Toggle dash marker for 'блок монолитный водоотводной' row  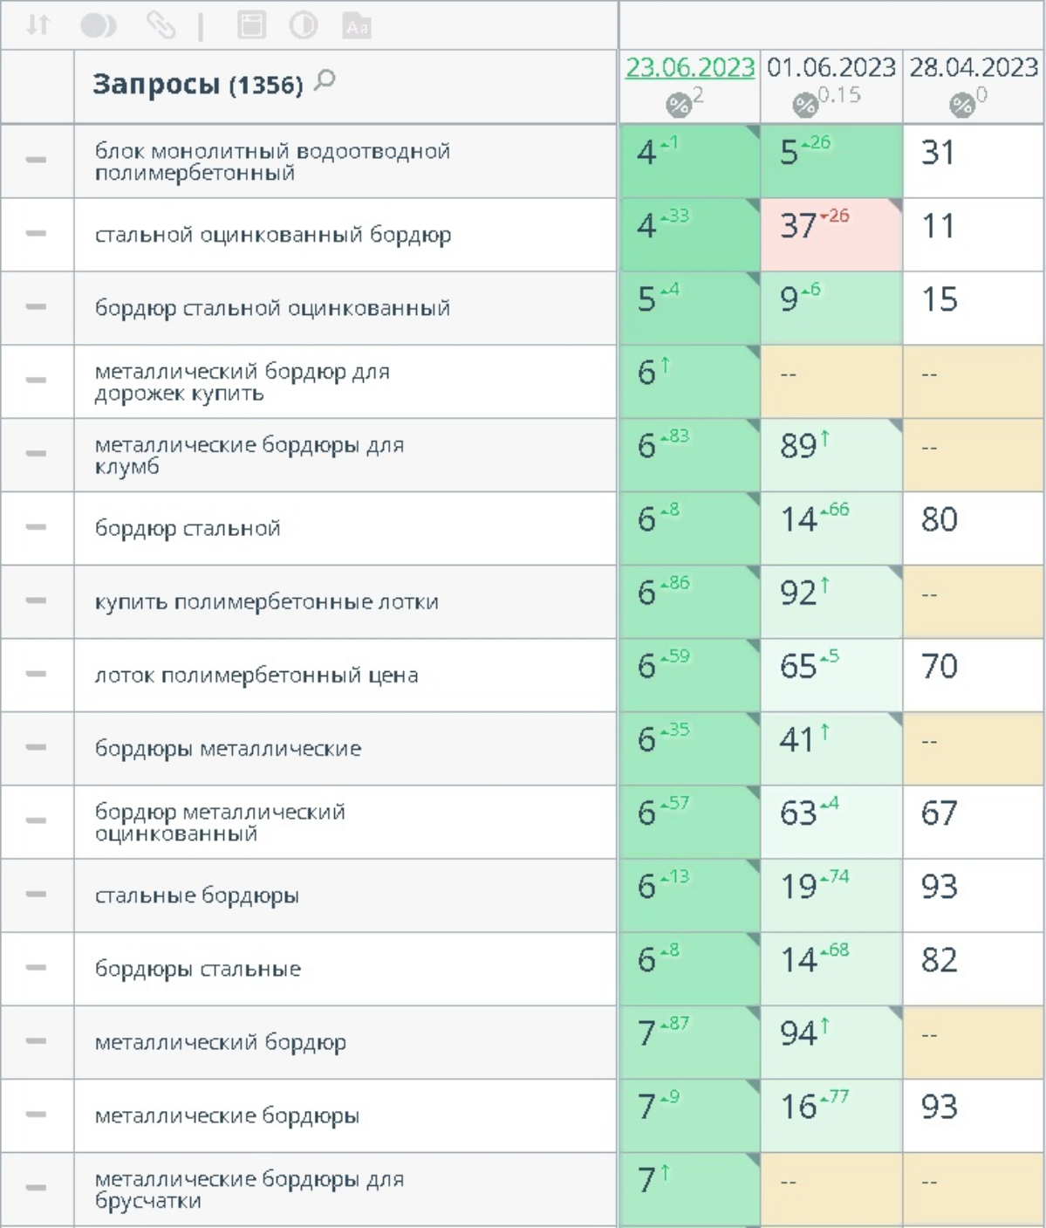tap(36, 160)
